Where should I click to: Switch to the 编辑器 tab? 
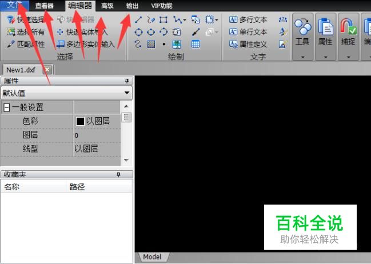pos(80,6)
